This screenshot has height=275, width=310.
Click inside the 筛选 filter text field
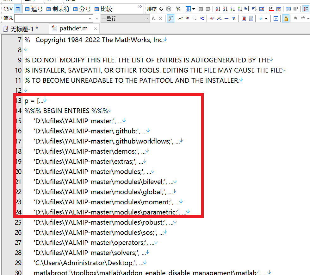click(x=51, y=19)
